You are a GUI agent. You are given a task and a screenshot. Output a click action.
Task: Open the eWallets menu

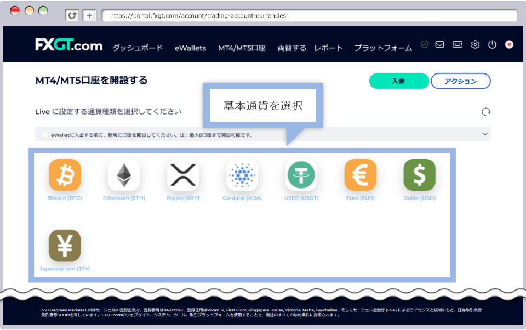coord(190,48)
